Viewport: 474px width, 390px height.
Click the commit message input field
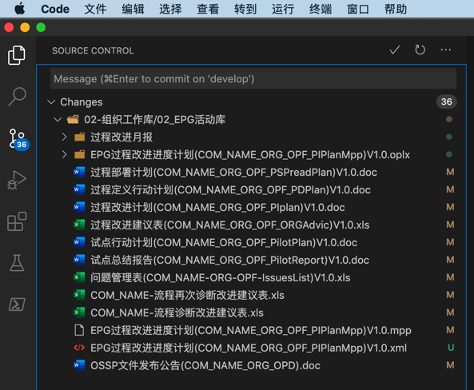pos(253,78)
